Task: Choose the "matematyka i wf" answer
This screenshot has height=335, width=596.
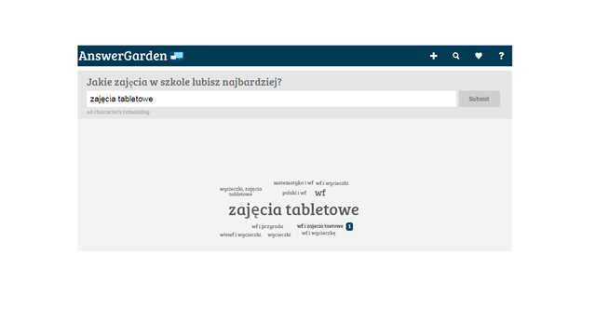Action: pos(293,182)
